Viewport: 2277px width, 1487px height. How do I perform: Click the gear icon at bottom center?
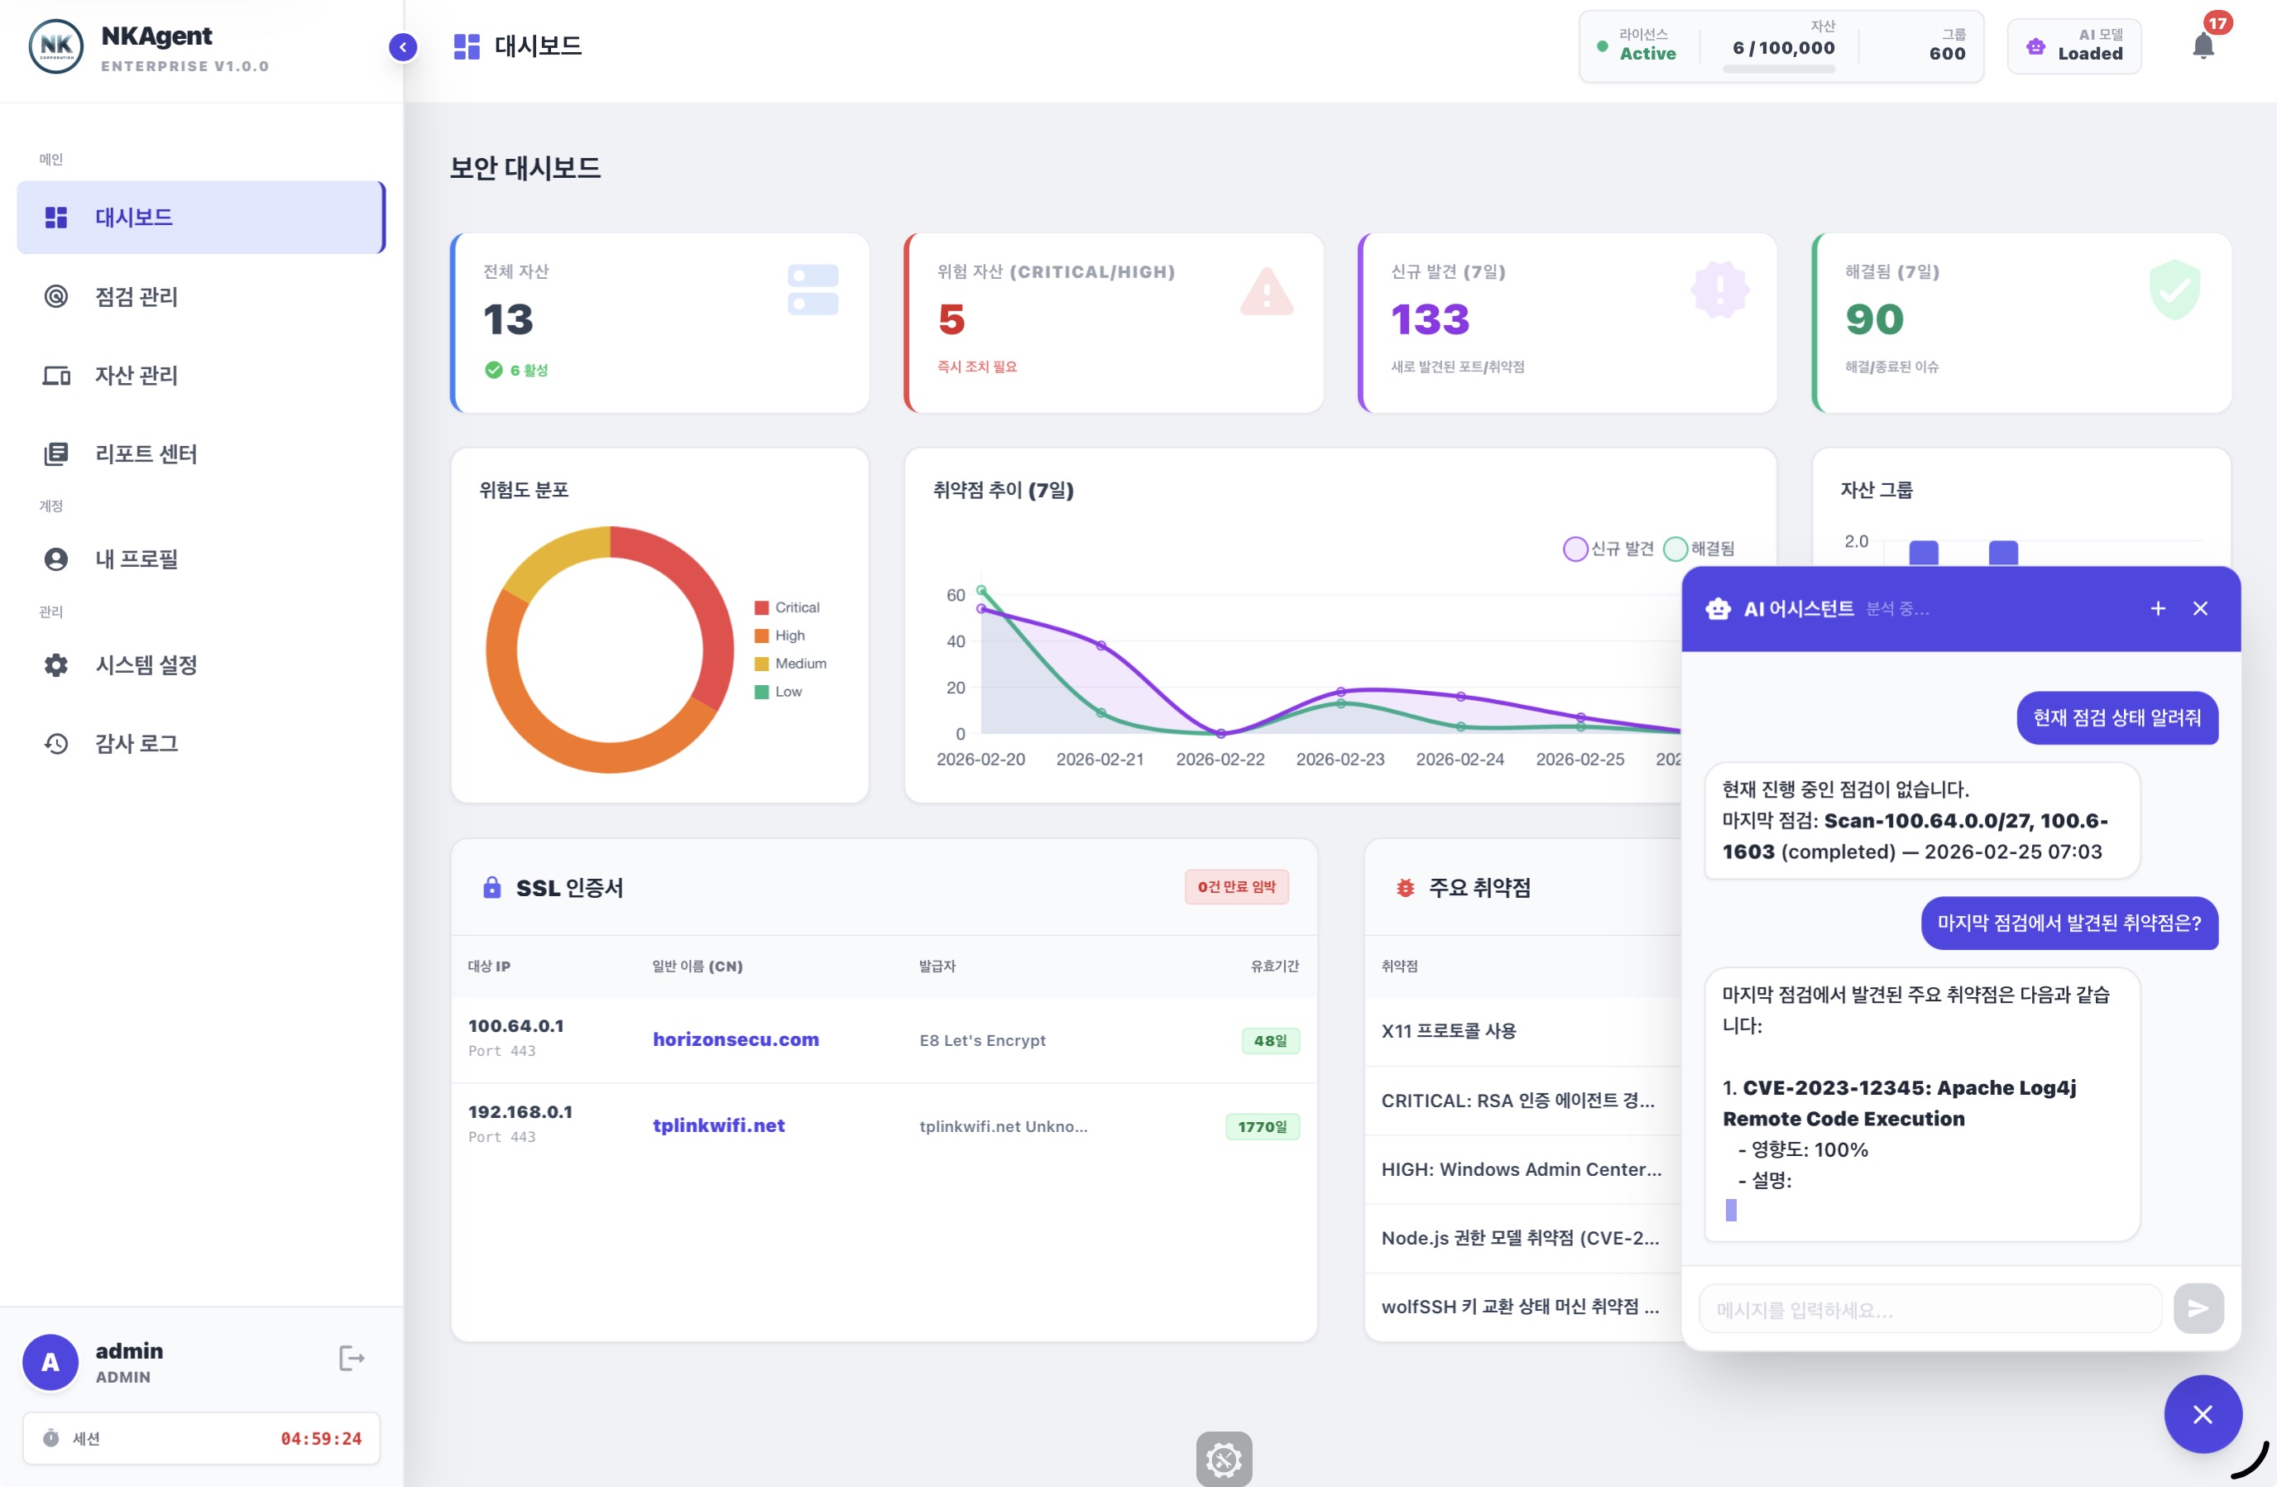pos(1224,1459)
